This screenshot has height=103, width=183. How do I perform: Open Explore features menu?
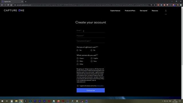coord(115,11)
